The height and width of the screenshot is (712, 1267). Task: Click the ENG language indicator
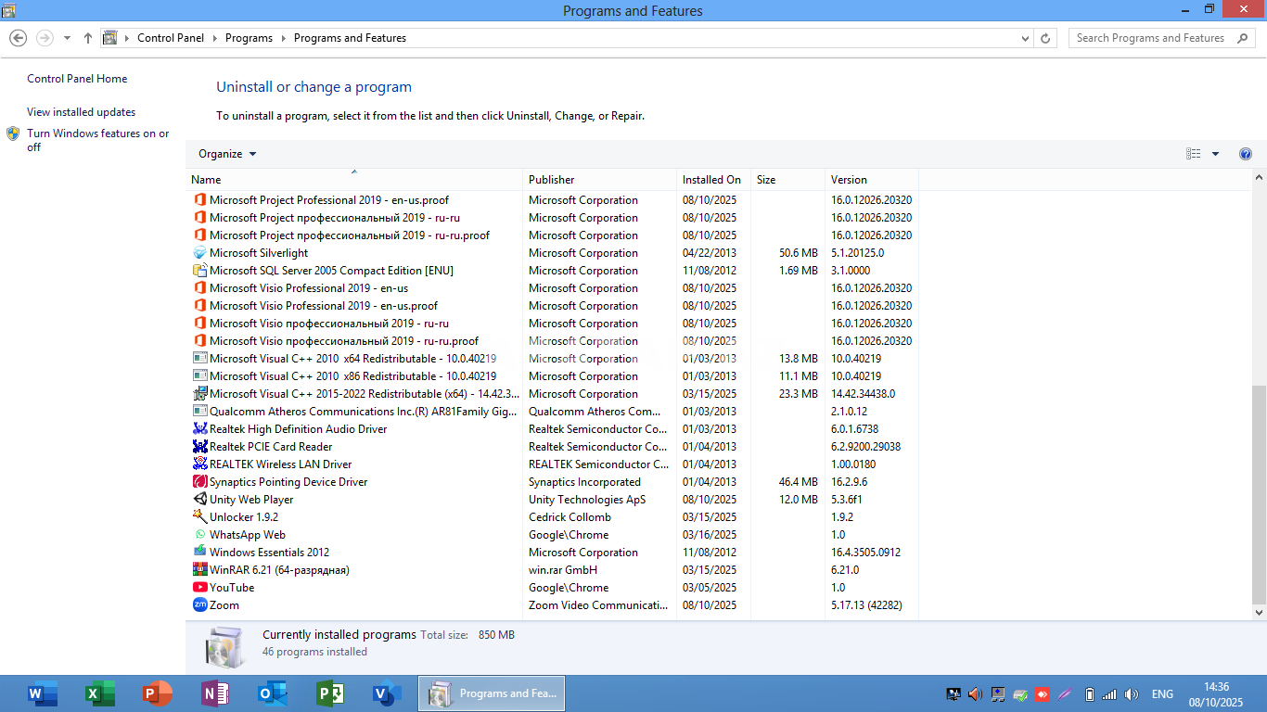(1162, 694)
